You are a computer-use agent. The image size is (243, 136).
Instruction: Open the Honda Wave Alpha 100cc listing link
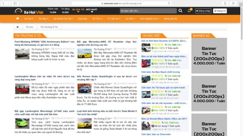[164, 119]
